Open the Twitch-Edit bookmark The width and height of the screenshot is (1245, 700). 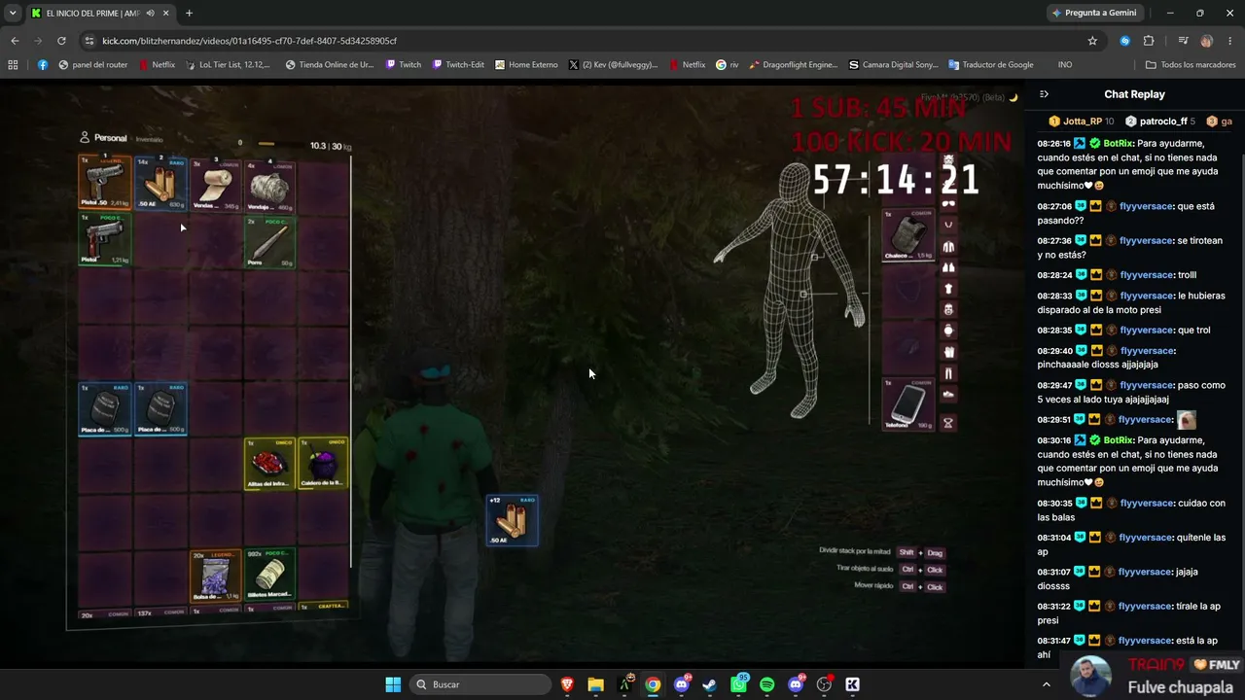click(456, 65)
